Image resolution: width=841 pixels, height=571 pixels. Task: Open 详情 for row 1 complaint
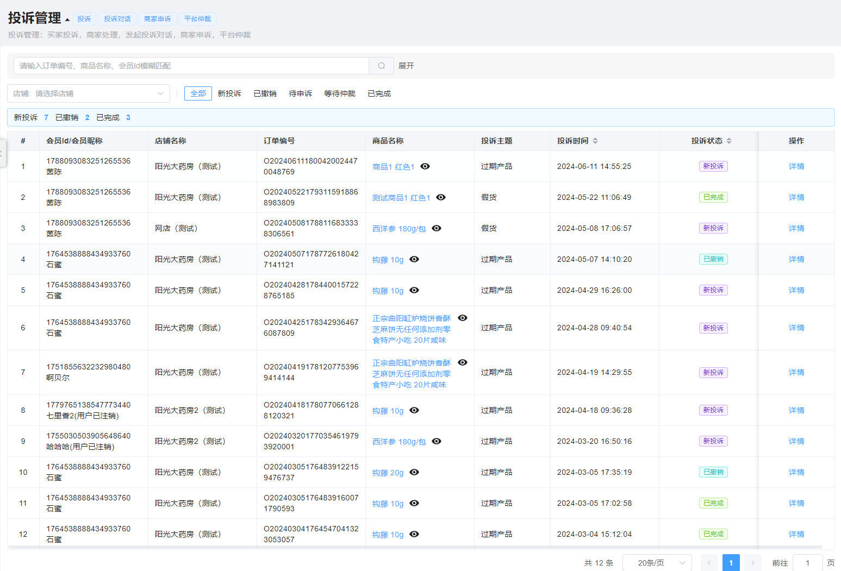[796, 166]
